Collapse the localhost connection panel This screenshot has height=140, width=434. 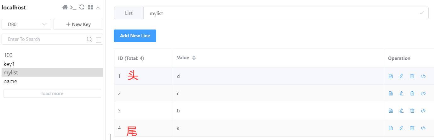coord(98,7)
